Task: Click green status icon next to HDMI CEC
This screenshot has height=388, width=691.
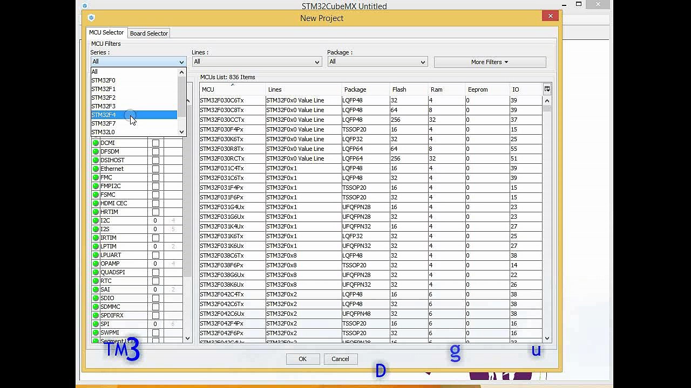Action: coord(96,203)
